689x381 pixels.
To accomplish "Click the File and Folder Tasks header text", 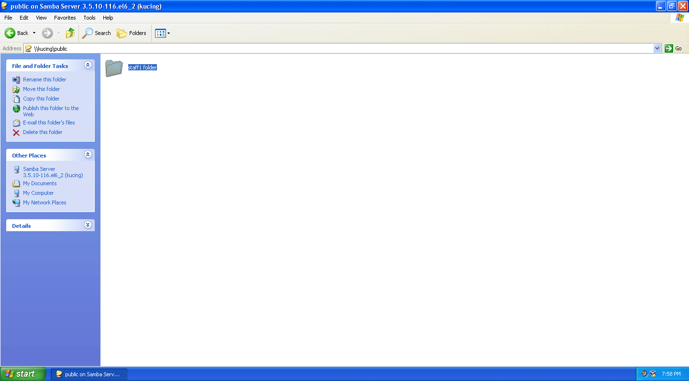I will point(40,66).
